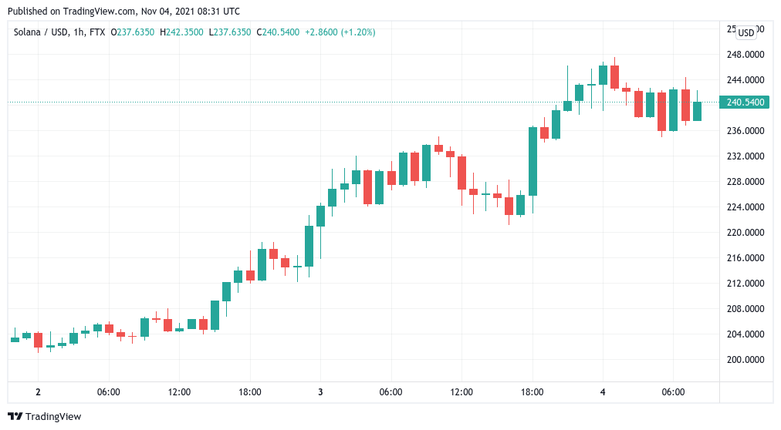781x430 pixels.
Task: Select the 18:00 time label on Nov 2
Action: (x=249, y=392)
